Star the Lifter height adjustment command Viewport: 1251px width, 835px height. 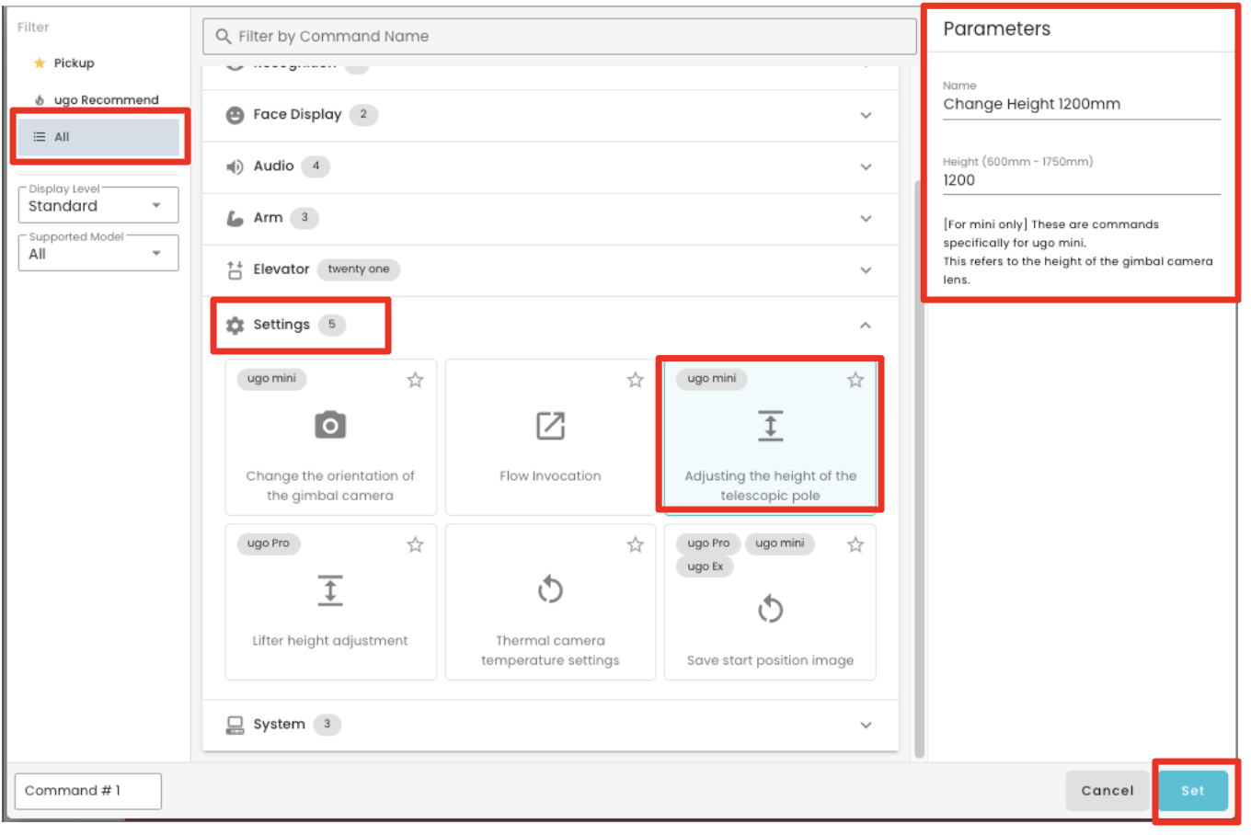click(416, 544)
